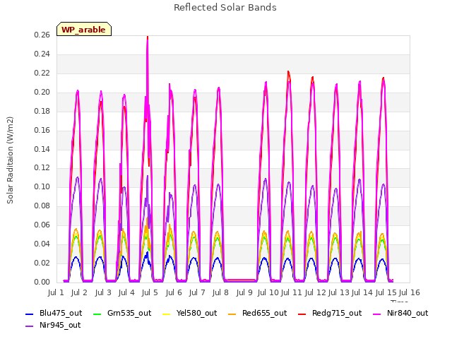Viewport: 452px width, 339px height.
Task: Click the Reflected Solar Bands chart title
Action: tap(225, 8)
